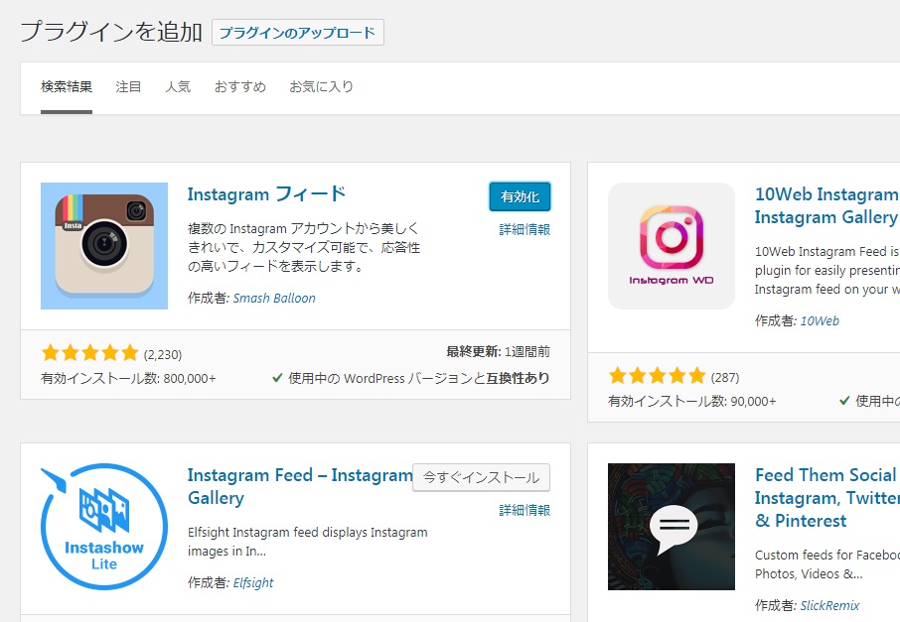
Task: Click the Instagram フィード camera icon
Action: pos(104,245)
